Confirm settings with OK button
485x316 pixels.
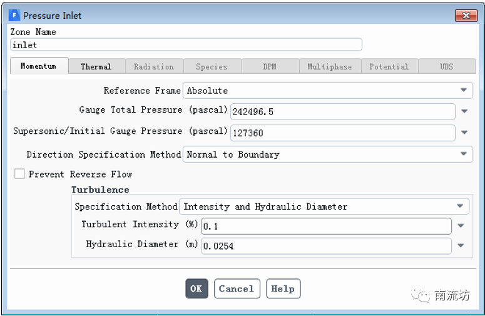[197, 288]
